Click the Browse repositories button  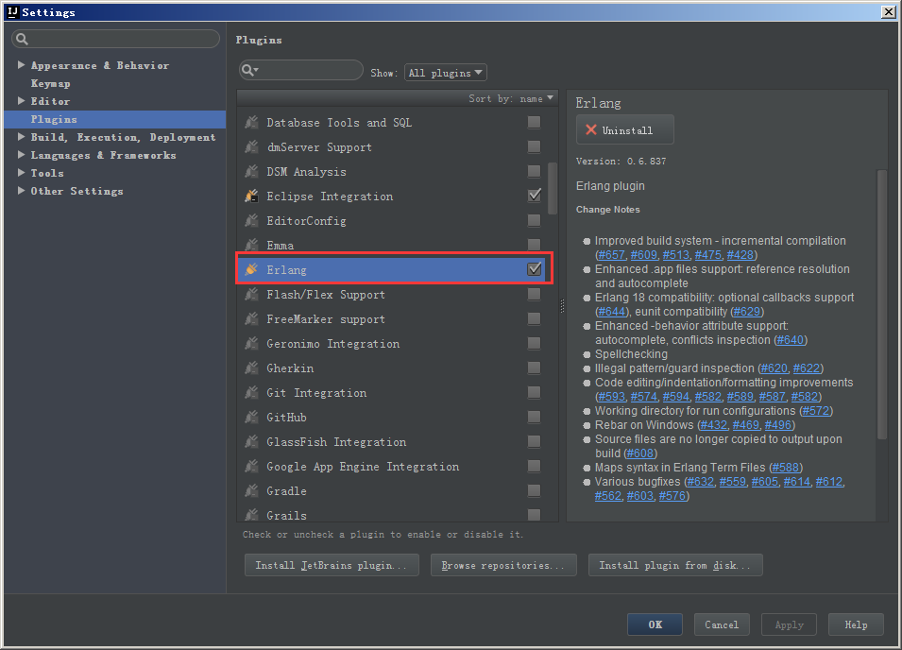pyautogui.click(x=502, y=565)
